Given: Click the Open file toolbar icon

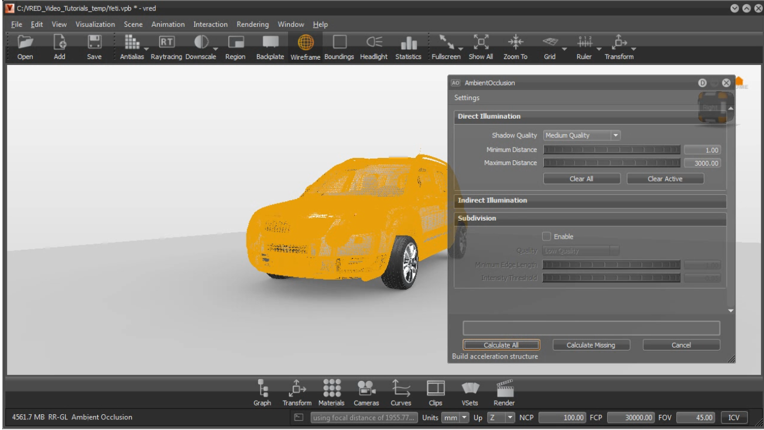Looking at the screenshot, I should click(x=25, y=42).
